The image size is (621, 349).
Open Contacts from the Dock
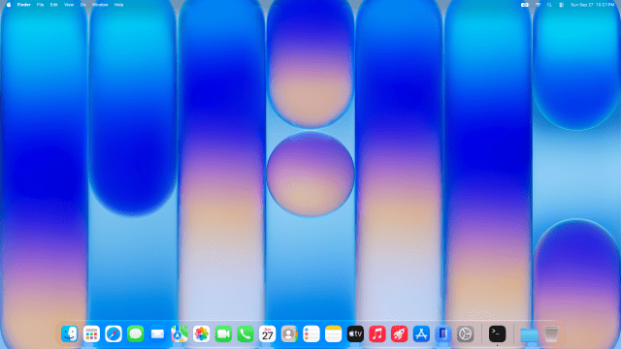[x=289, y=333]
